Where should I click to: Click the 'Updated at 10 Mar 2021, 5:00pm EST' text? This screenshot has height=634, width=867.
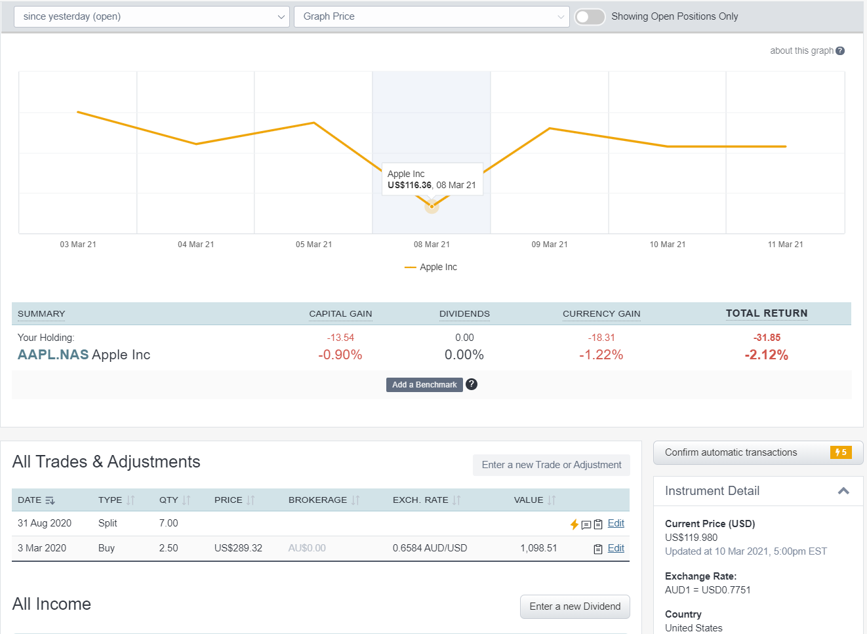tap(746, 551)
